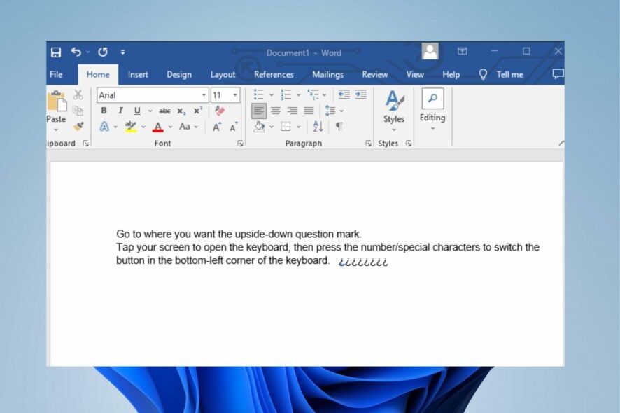Apply multilevel list
The image size is (620, 413).
tap(313, 94)
